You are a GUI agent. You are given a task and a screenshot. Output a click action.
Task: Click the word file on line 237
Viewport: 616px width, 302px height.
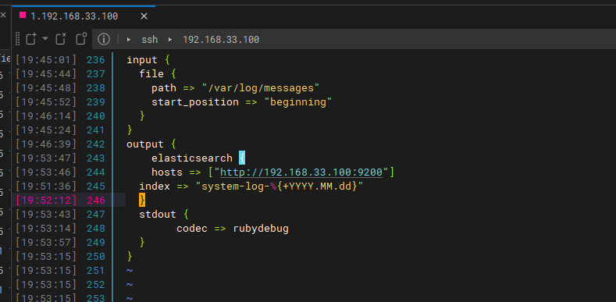(x=151, y=74)
